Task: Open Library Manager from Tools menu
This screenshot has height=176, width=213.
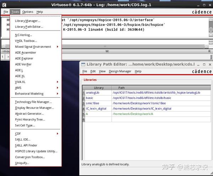Action: tap(28, 21)
